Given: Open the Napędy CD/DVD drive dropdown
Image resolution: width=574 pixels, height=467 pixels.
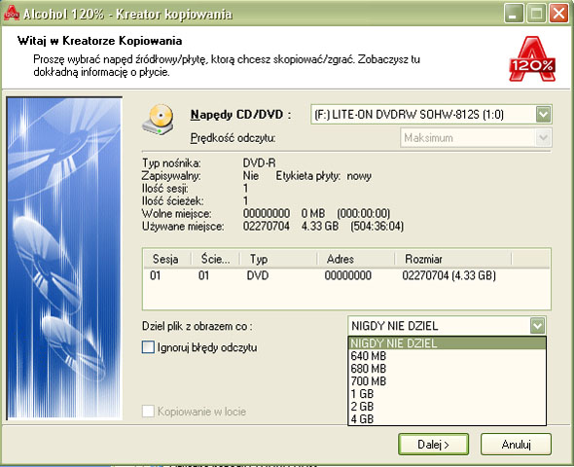Looking at the screenshot, I should (x=543, y=115).
